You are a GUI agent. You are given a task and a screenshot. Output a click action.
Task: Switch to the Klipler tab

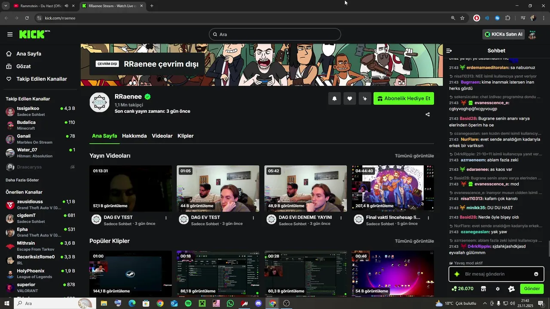[x=186, y=136]
